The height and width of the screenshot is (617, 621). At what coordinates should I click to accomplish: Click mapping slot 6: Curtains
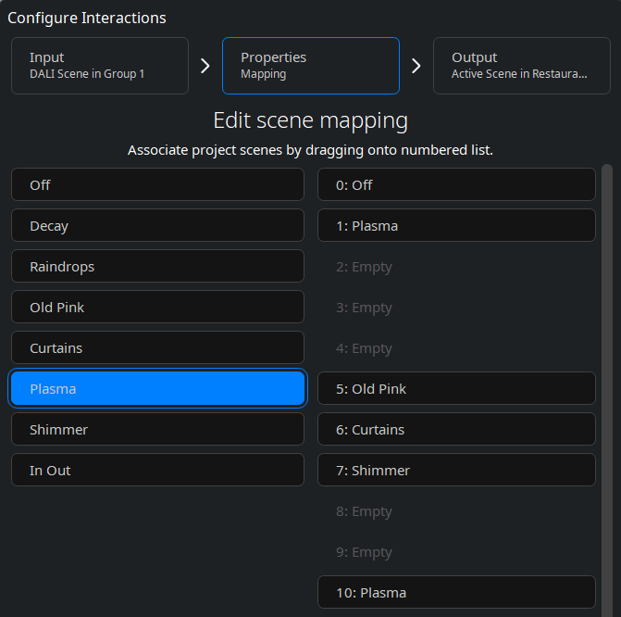(456, 430)
